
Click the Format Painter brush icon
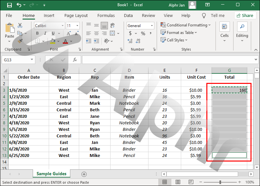tap(20, 41)
